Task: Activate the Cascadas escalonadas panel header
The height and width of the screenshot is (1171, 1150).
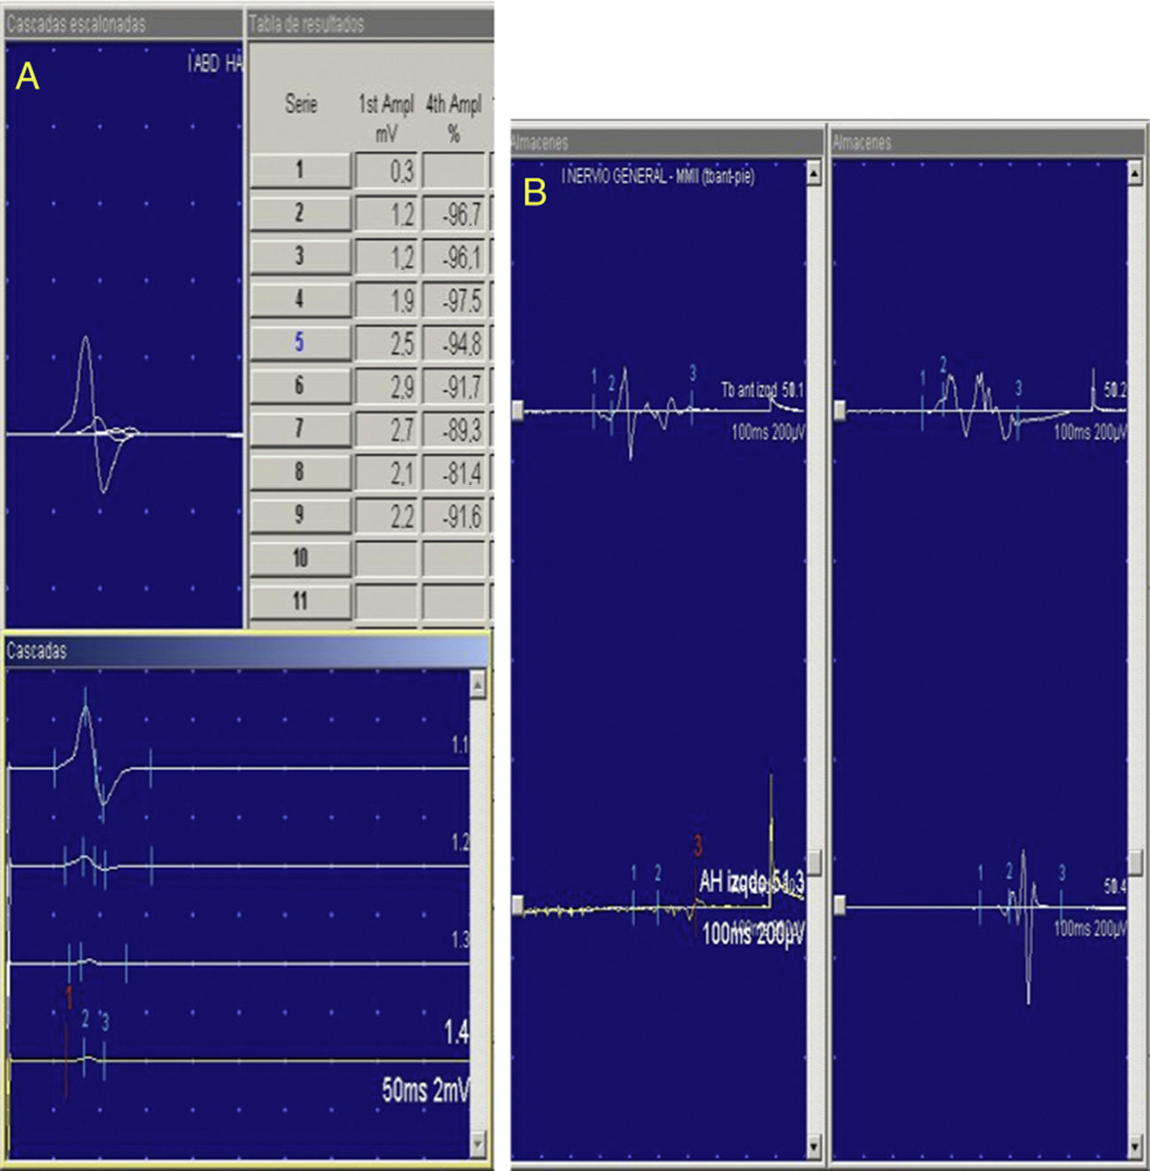Action: click(x=123, y=24)
